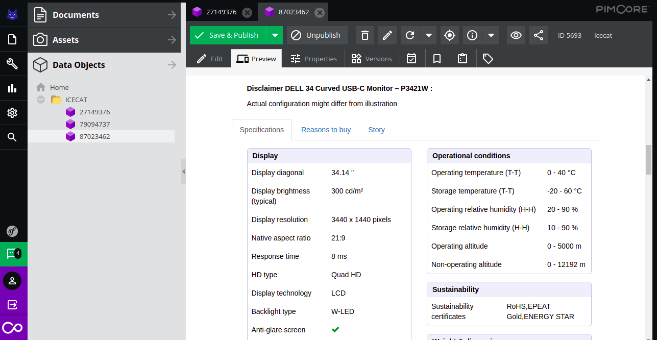657x340 pixels.
Task: Click the reload icon in toolbar
Action: point(410,35)
